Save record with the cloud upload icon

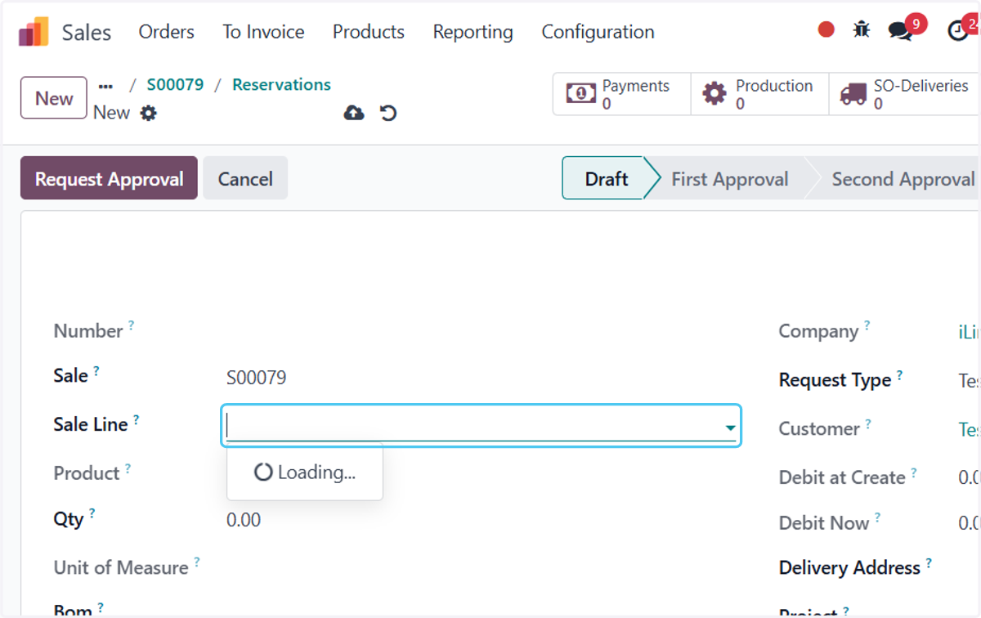tap(354, 113)
